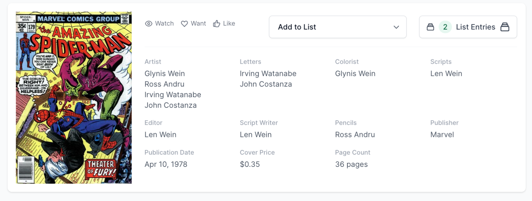Click the Marvel publisher name
Image resolution: width=532 pixels, height=201 pixels.
point(442,135)
